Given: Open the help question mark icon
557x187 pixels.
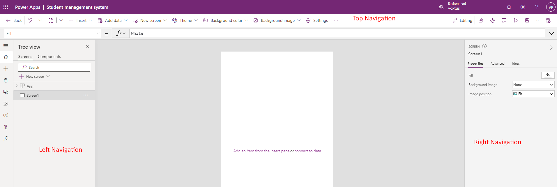Looking at the screenshot, I should (x=537, y=7).
